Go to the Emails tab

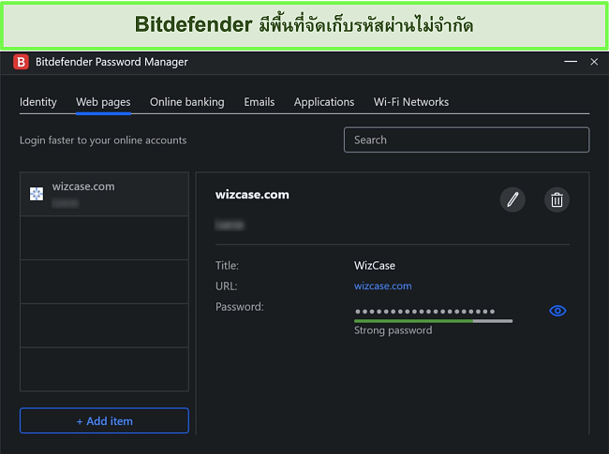pos(260,102)
